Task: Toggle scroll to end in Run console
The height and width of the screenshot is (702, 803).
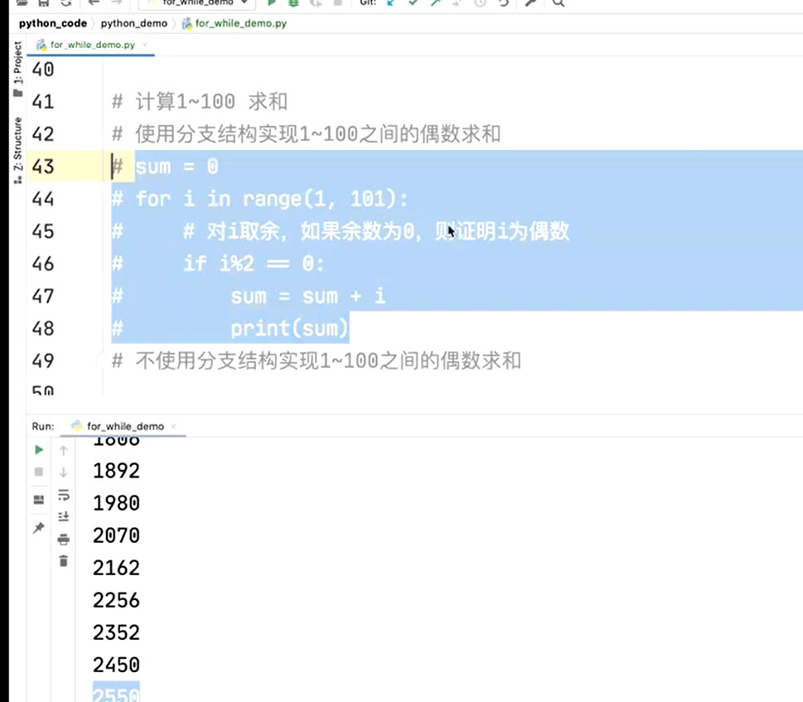Action: click(x=64, y=516)
